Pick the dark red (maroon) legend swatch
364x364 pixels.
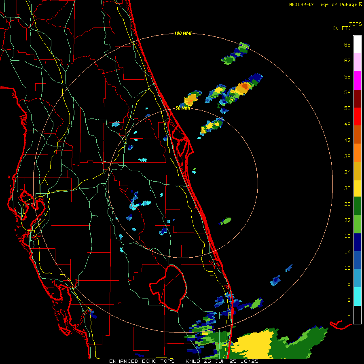click(x=357, y=99)
